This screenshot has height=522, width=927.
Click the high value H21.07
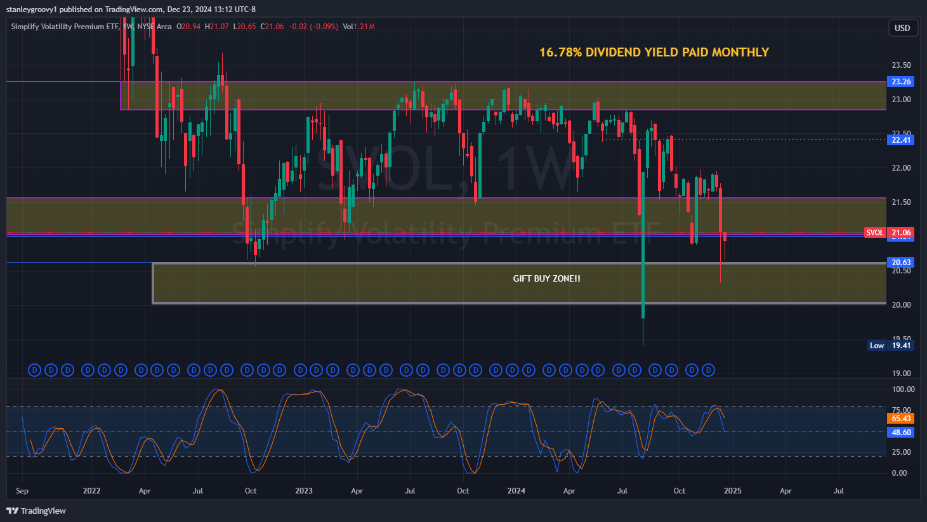click(x=216, y=27)
